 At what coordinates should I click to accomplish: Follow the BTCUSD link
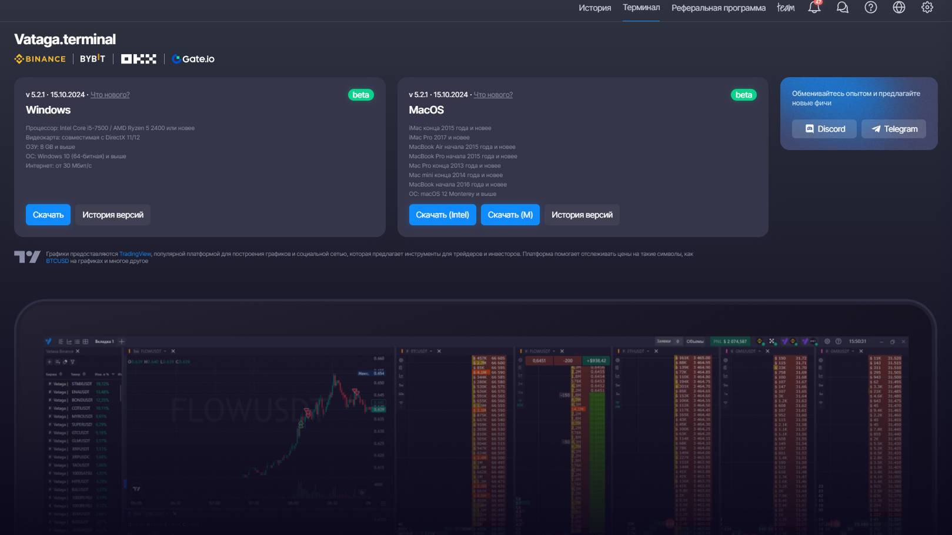(58, 261)
